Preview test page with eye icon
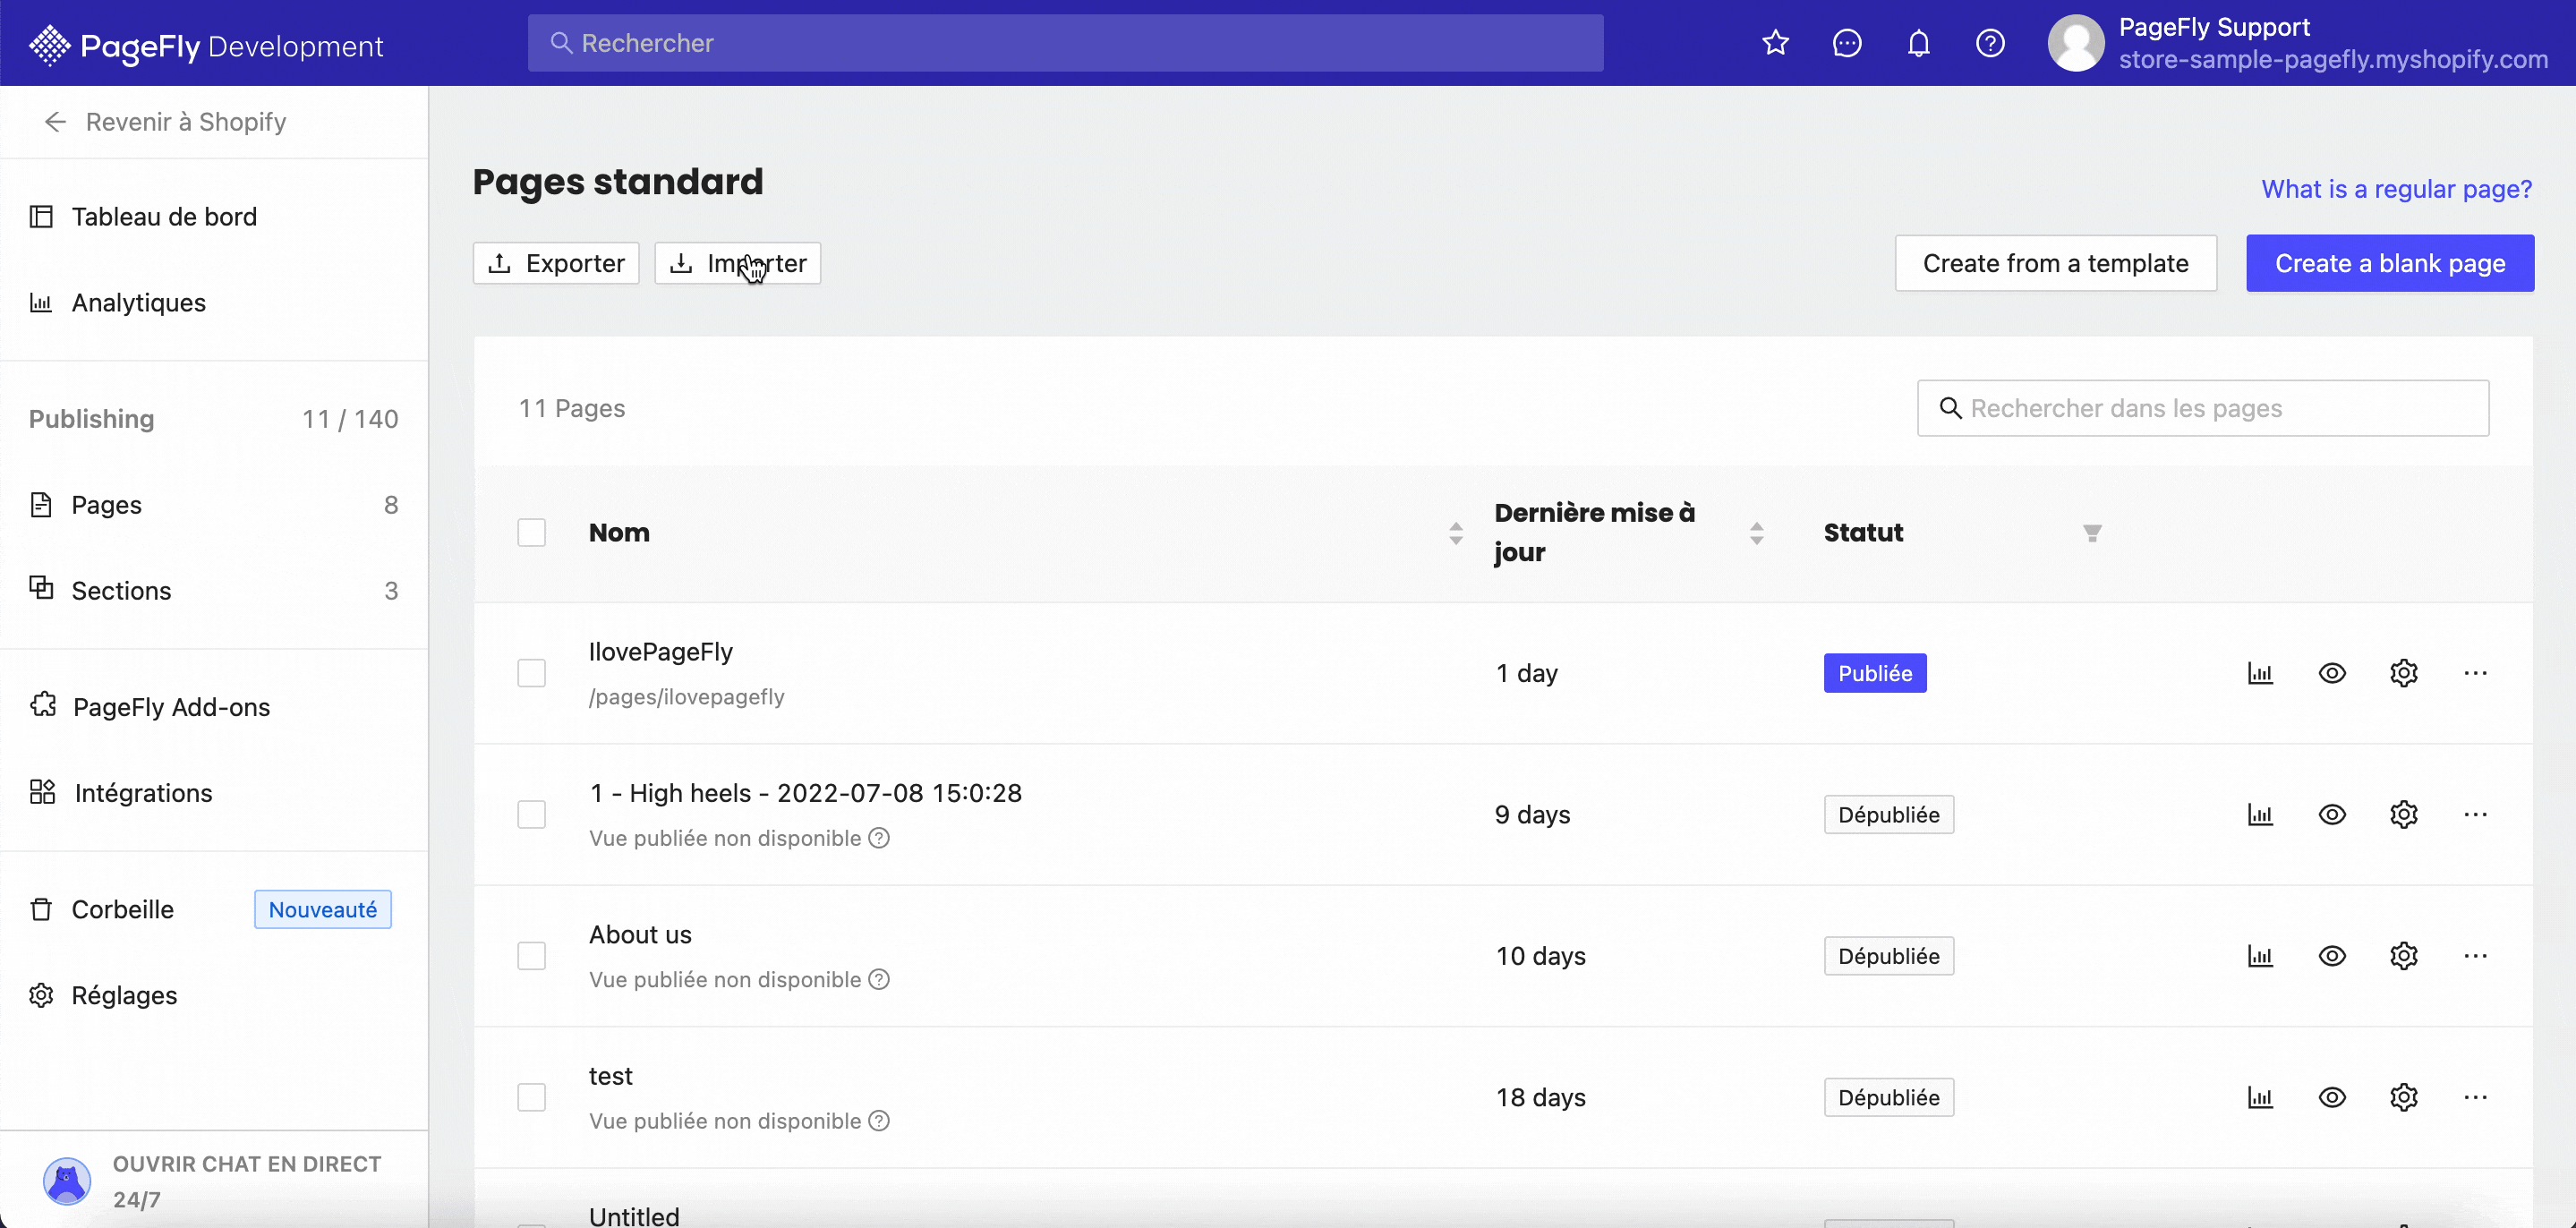2576x1228 pixels. [2332, 1098]
